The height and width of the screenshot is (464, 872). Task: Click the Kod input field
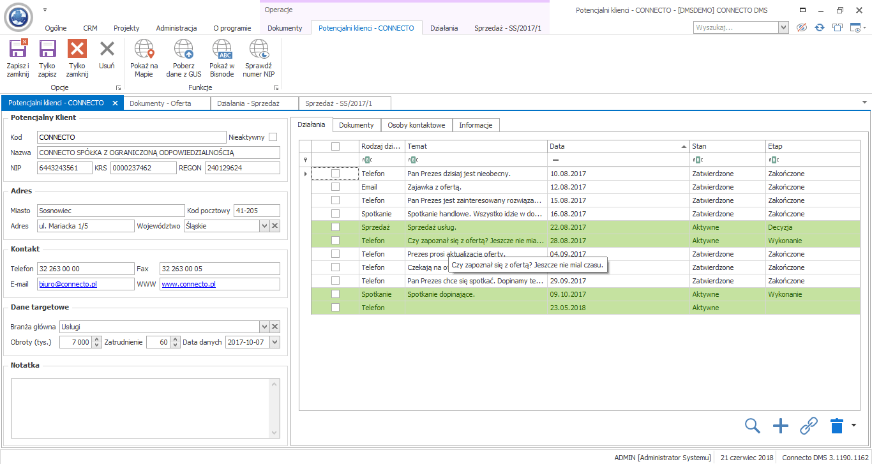click(x=132, y=137)
